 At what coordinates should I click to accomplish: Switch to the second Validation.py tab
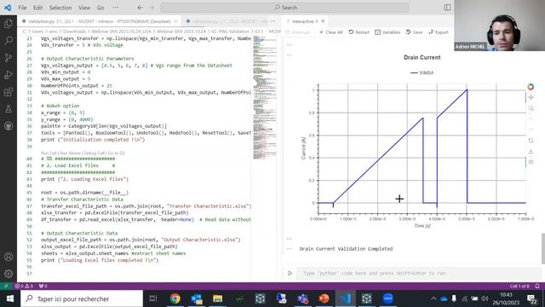tap(227, 21)
